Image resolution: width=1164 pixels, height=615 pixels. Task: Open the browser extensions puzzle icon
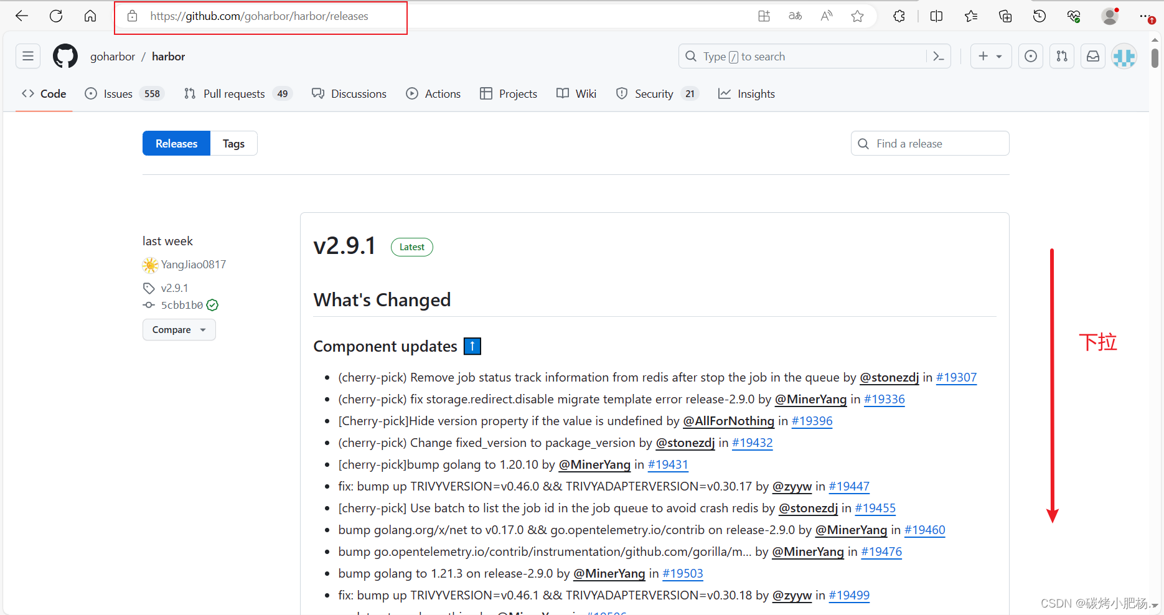click(899, 16)
